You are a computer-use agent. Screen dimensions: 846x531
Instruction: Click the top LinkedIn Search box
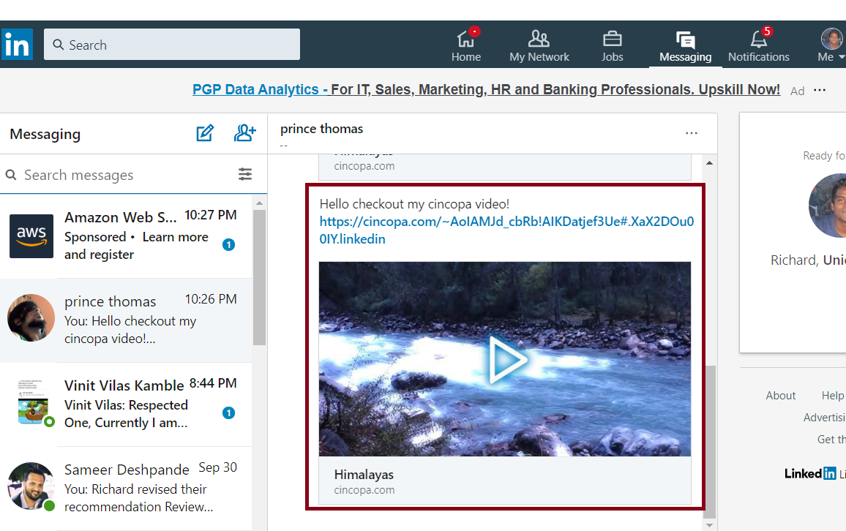pos(172,45)
